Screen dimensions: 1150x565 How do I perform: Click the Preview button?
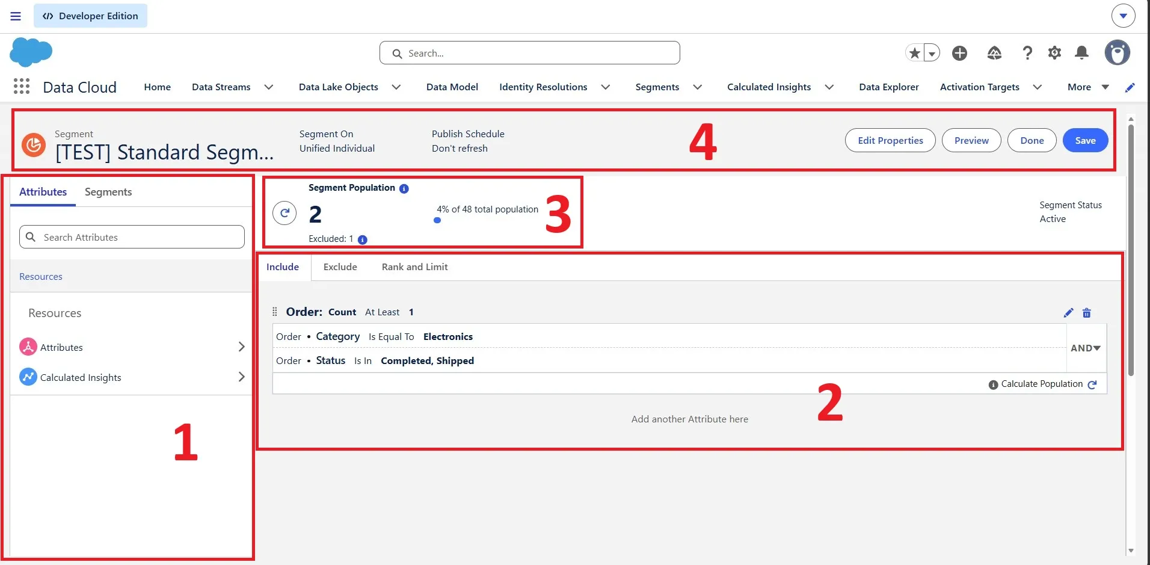pyautogui.click(x=971, y=140)
